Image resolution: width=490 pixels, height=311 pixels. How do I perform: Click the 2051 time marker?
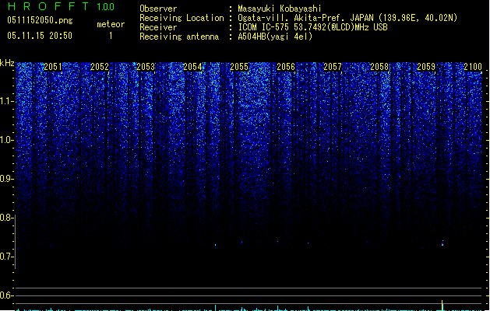click(x=53, y=67)
